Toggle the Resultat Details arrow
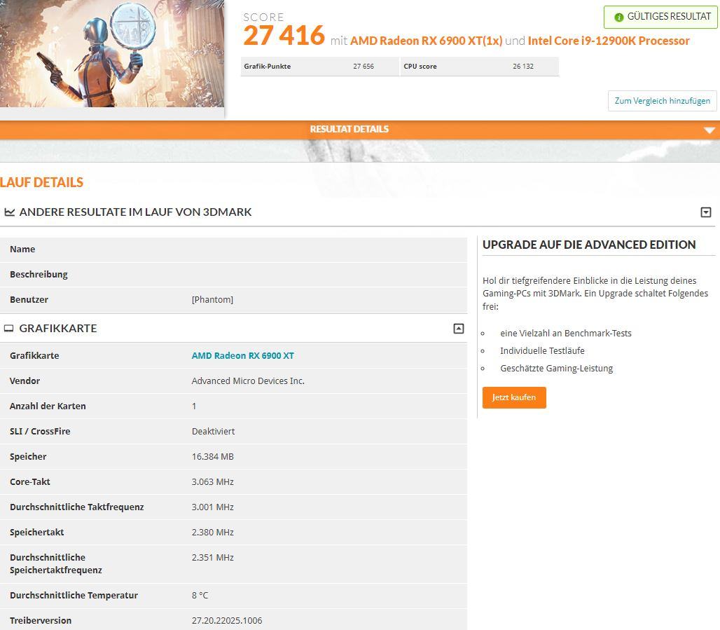 pos(709,130)
